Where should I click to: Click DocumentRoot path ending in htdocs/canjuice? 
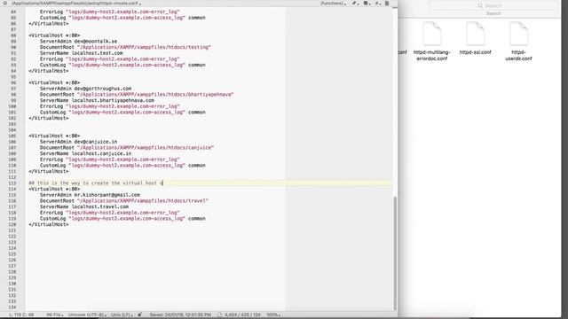click(127, 148)
